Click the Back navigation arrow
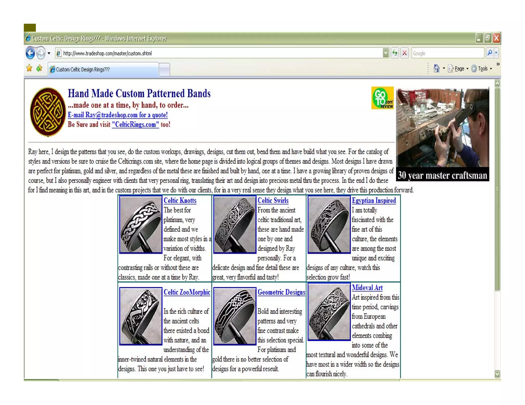This screenshot has height=405, width=525. point(30,53)
